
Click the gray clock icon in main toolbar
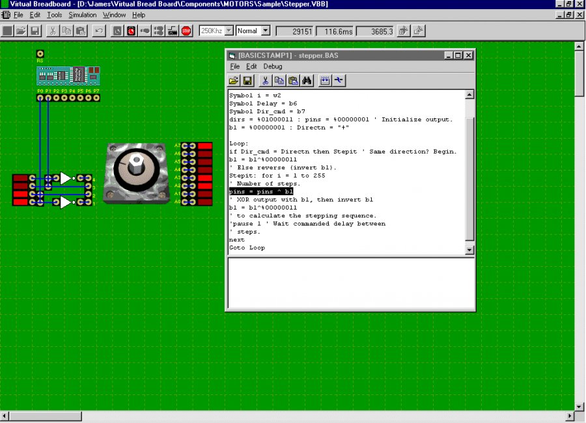pyautogui.click(x=117, y=31)
